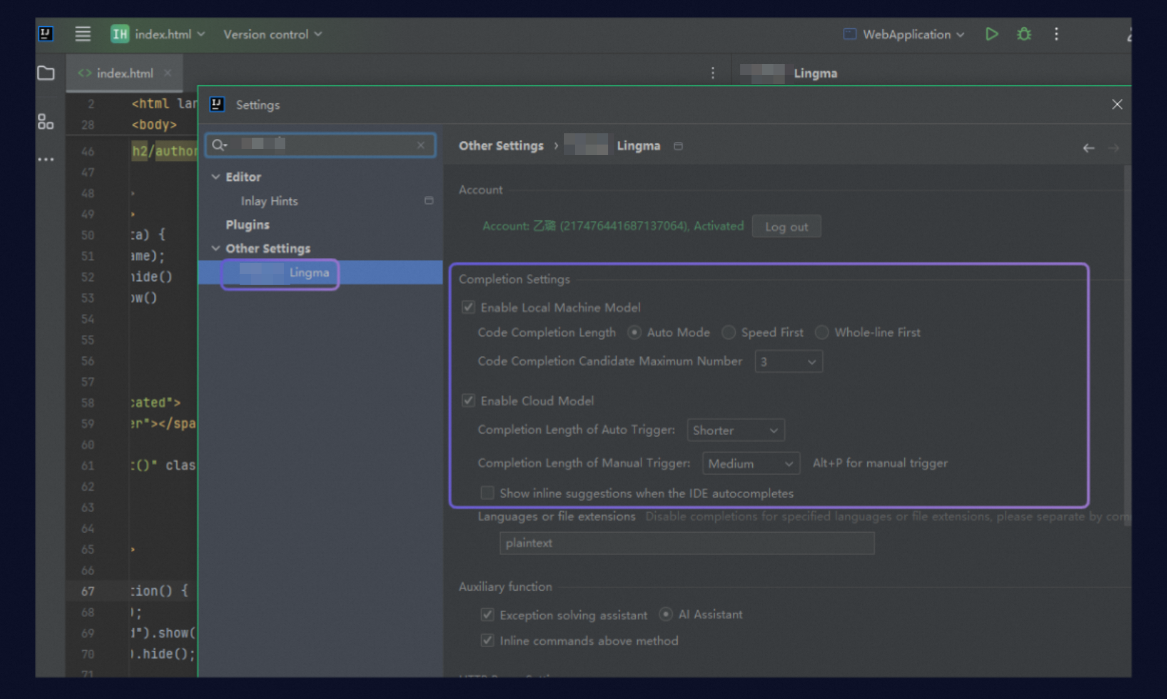The height and width of the screenshot is (699, 1167).
Task: Click the Auxiliary function section heading
Action: pos(505,586)
